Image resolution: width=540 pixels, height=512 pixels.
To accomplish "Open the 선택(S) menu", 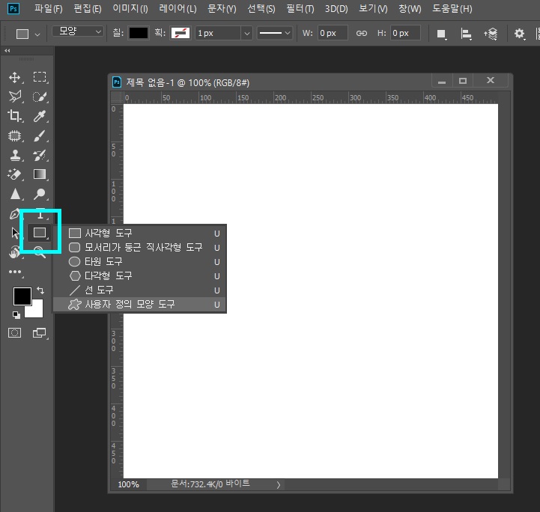I will point(261,9).
